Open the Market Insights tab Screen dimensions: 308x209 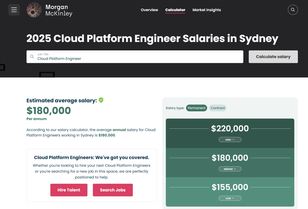point(207,10)
